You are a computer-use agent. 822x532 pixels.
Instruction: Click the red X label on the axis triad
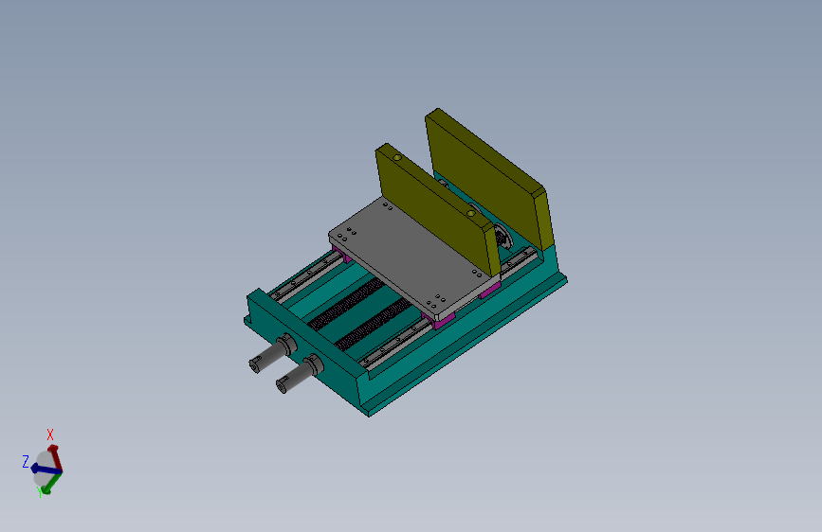coord(50,434)
